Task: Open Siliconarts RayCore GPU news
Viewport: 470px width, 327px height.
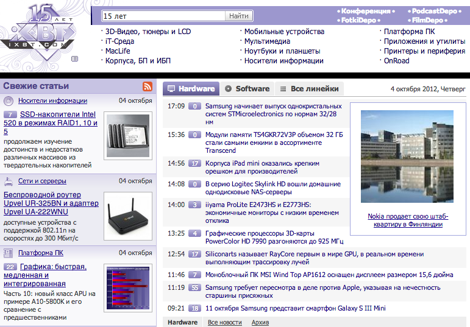Action: [315, 258]
